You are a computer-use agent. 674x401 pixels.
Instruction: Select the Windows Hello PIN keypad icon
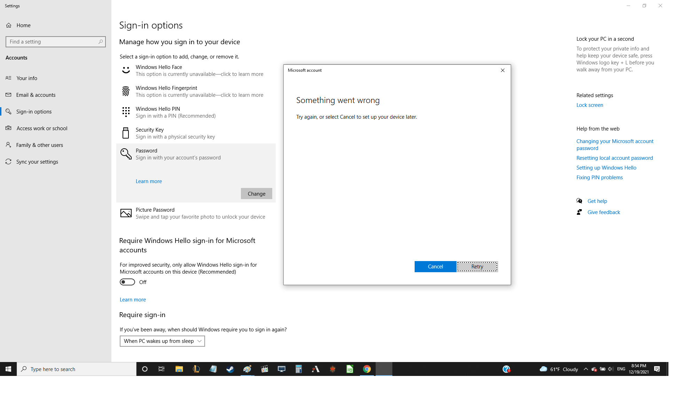[126, 112]
